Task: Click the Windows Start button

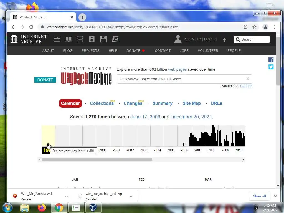Action: (x=7, y=207)
